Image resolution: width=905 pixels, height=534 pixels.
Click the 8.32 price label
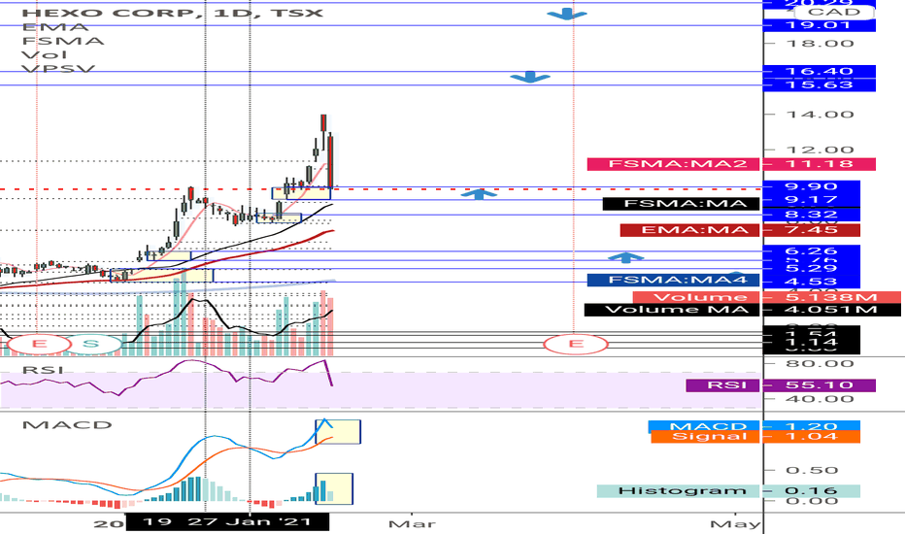(x=812, y=215)
